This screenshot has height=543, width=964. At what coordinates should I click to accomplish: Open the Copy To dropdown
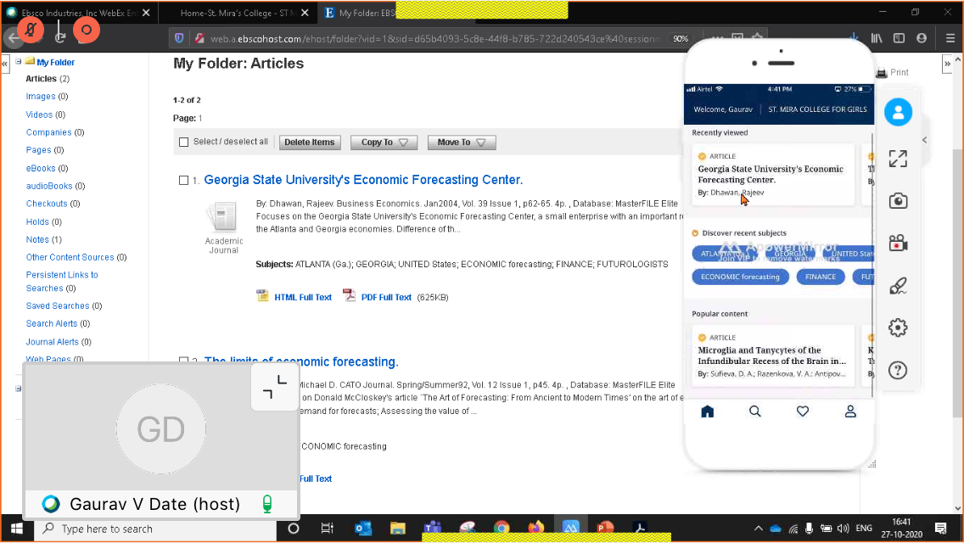(384, 143)
